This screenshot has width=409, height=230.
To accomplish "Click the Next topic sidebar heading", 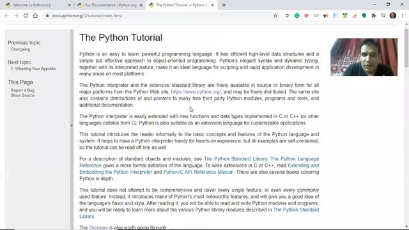I will point(19,62).
